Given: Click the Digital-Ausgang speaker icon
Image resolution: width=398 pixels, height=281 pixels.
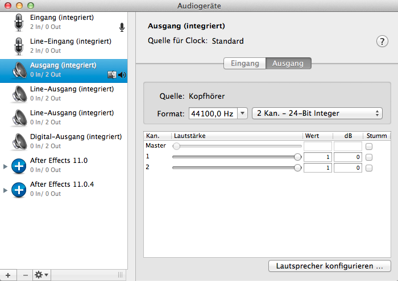Looking at the screenshot, I should [x=19, y=141].
